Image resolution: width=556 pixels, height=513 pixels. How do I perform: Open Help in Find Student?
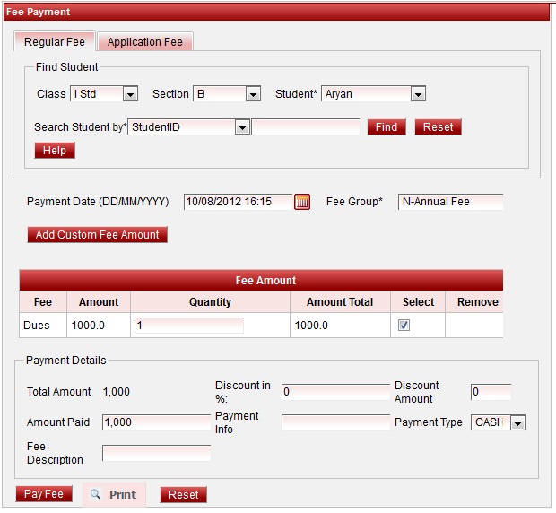tap(55, 151)
